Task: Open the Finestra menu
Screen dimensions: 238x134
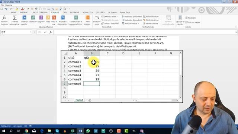Action: [x=9, y=5]
